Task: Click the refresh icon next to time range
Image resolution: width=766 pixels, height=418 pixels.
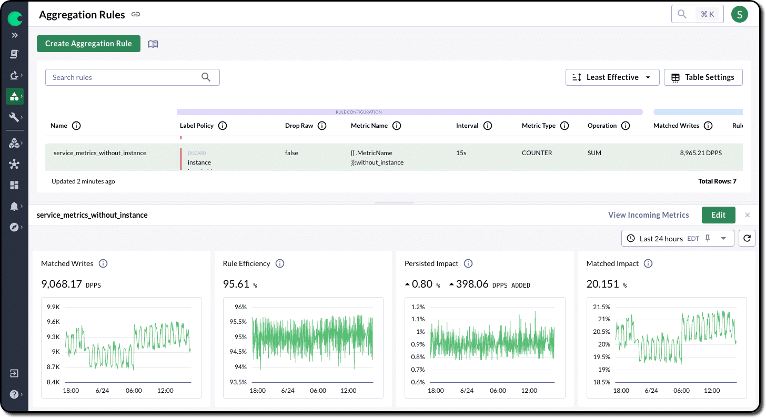Action: coord(747,238)
